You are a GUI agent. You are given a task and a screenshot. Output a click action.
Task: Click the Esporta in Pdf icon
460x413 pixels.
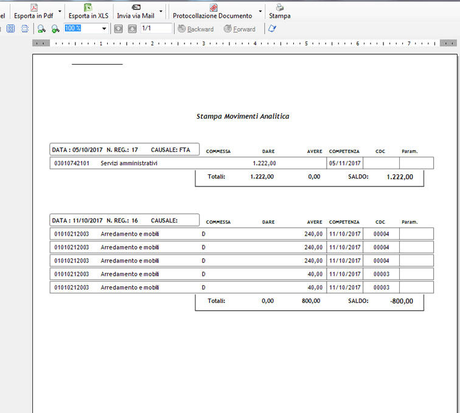pyautogui.click(x=34, y=7)
